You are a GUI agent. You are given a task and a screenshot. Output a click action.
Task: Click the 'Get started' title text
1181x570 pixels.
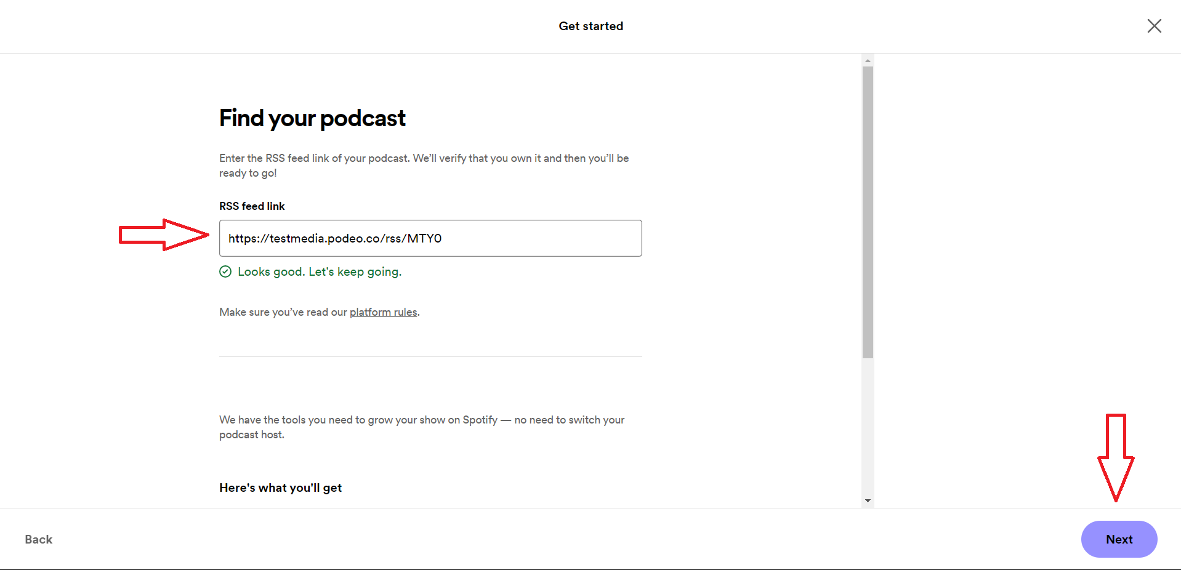(x=590, y=26)
